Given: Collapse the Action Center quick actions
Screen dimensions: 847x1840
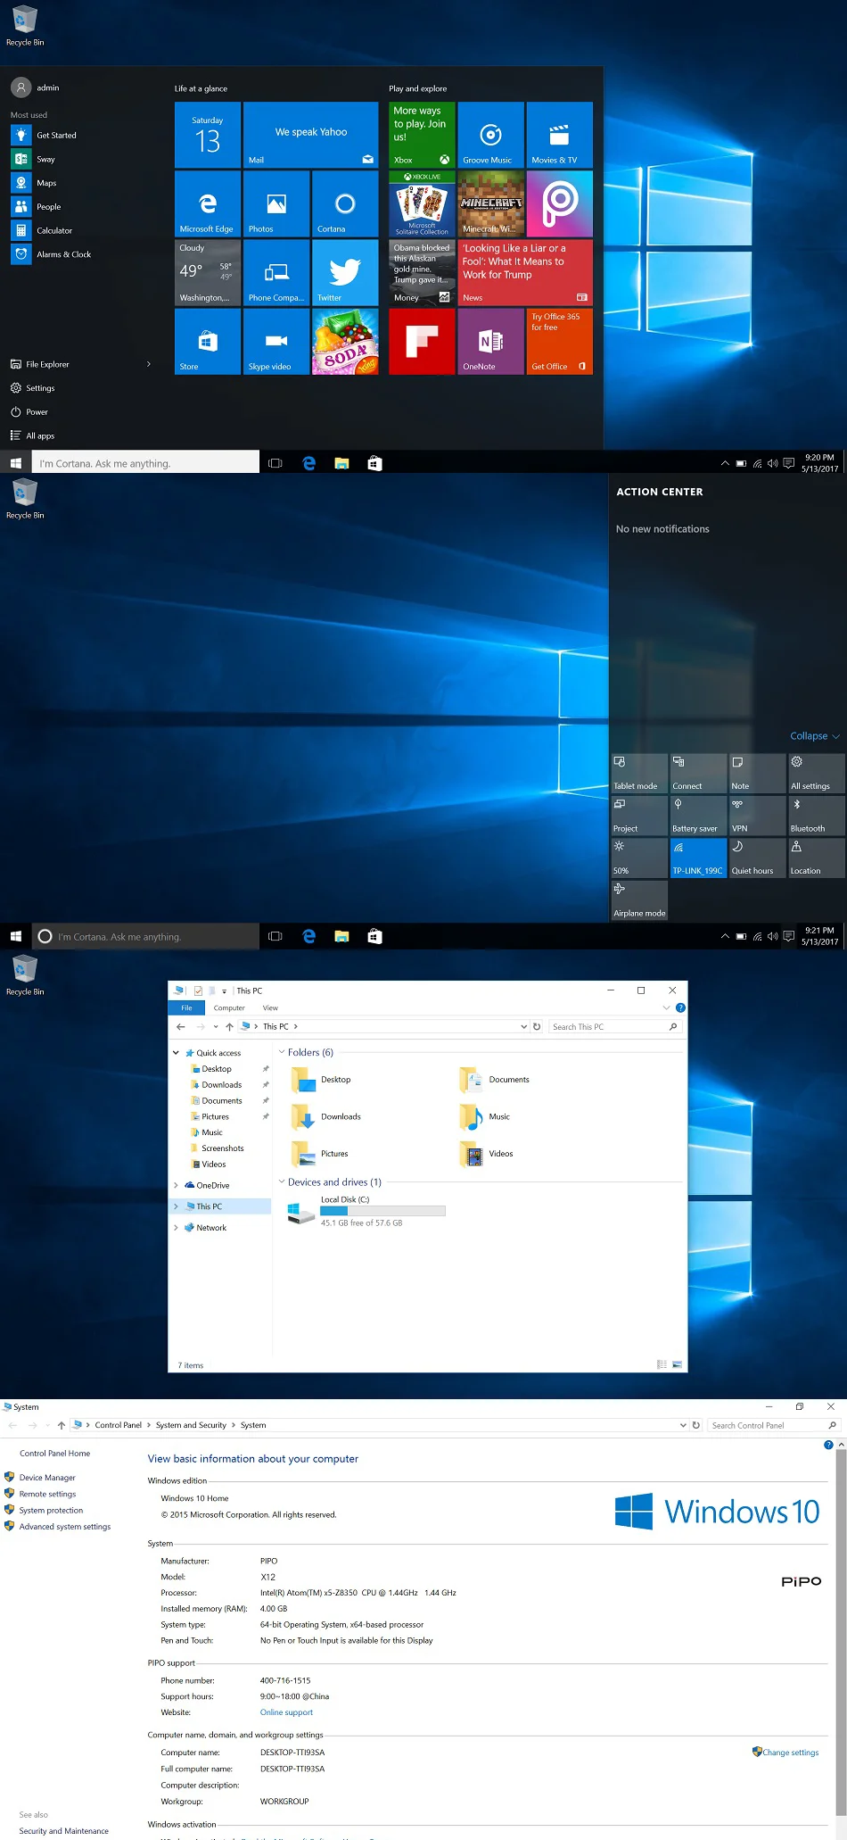Looking at the screenshot, I should [x=815, y=736].
